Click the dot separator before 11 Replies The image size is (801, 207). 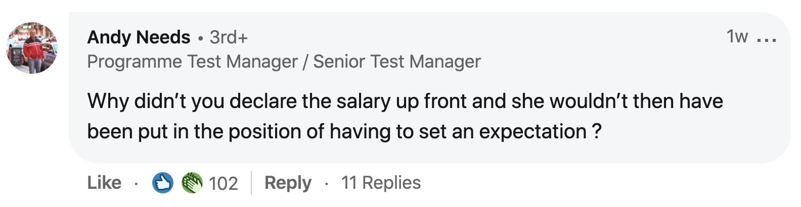(x=327, y=183)
